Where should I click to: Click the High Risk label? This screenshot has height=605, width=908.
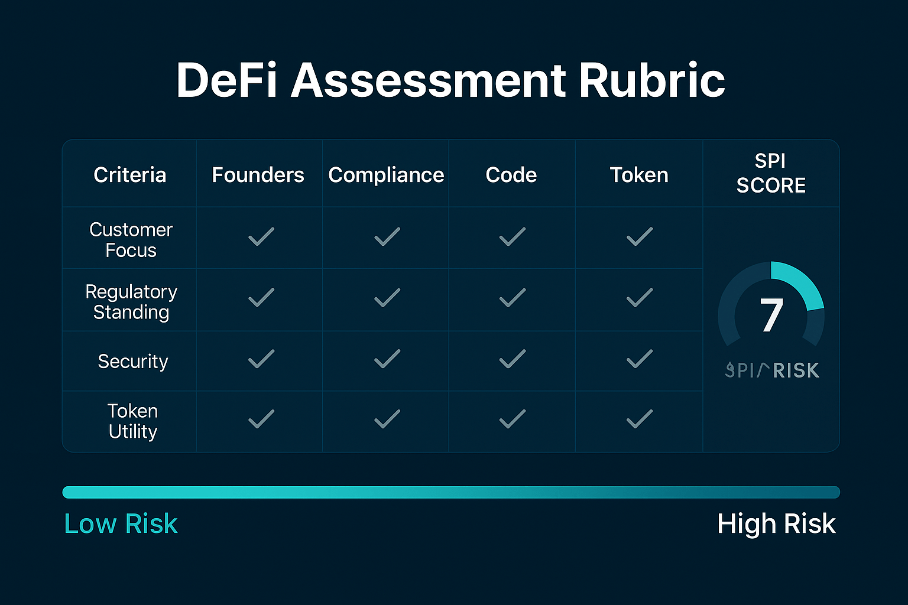point(776,523)
